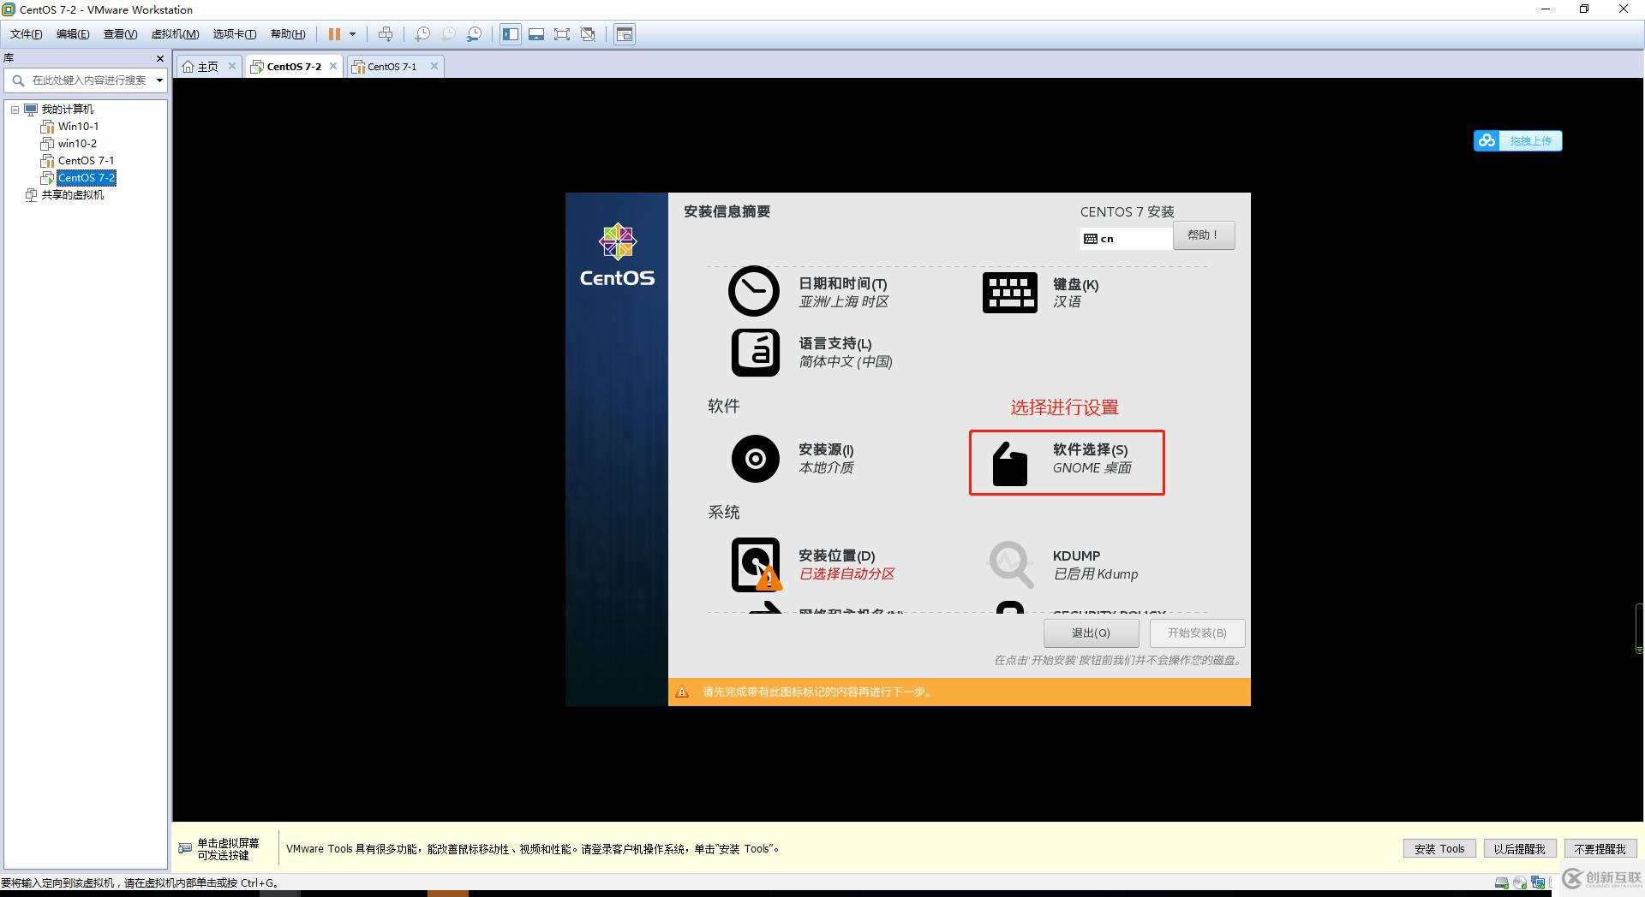
Task: Toggle the library sidebar view button
Action: [511, 34]
